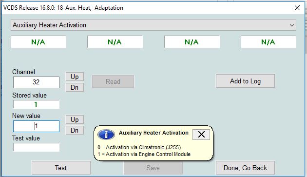The image size is (307, 177).
Task: Click the Channel input field showing 32
Action: coord(36,82)
